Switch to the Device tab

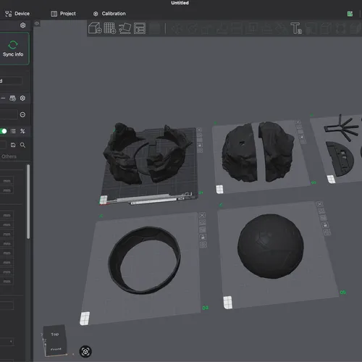point(17,14)
